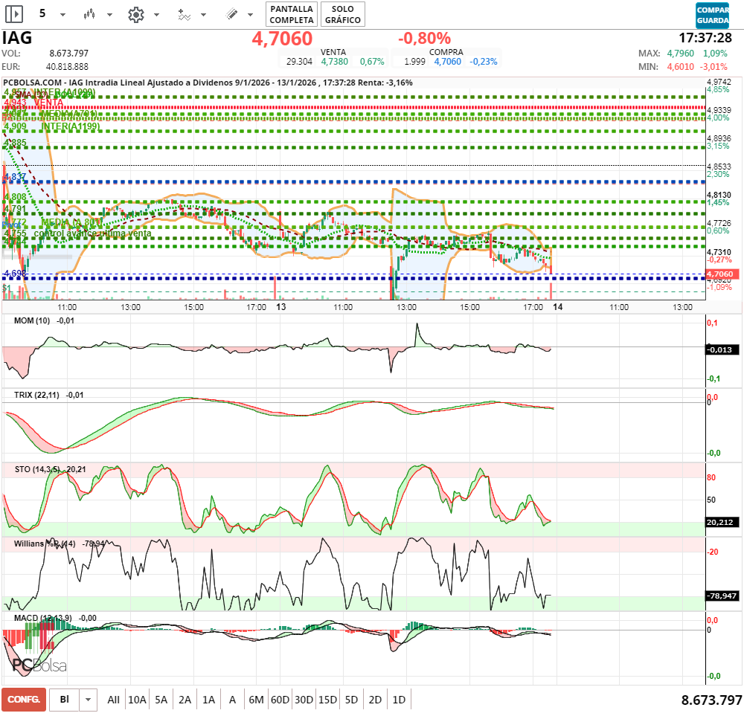Open the chart type dropdown arrow
This screenshot has height=716, width=744.
click(x=110, y=15)
